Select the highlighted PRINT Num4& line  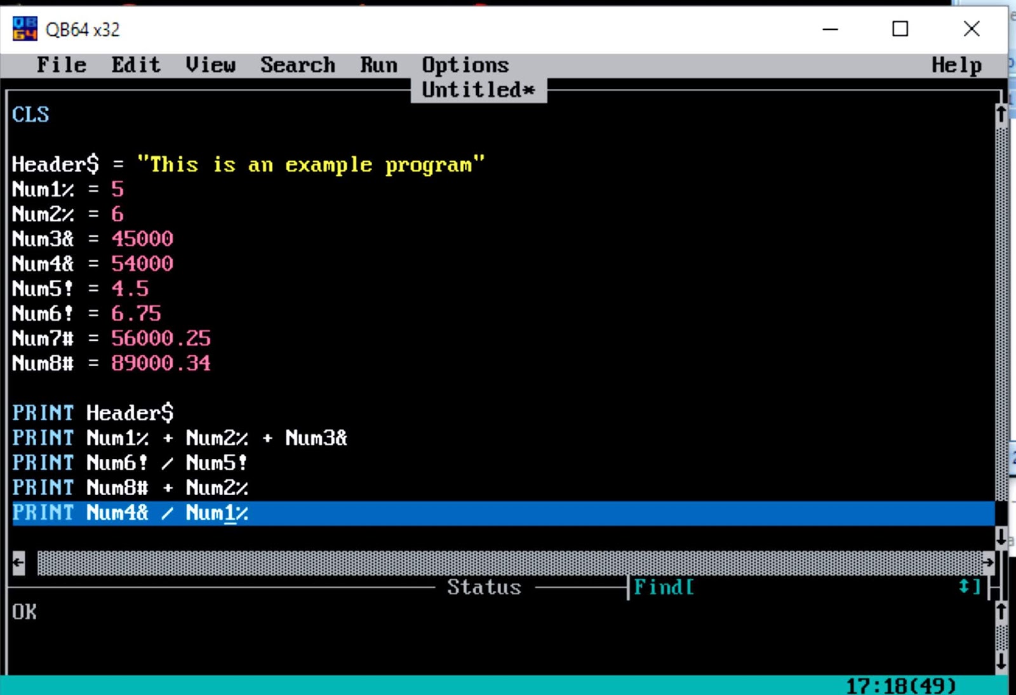[130, 513]
